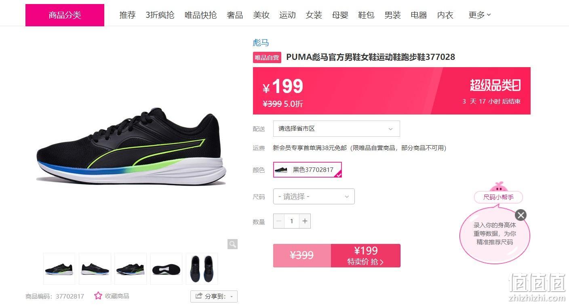Decrease quantity with minus button
Image resolution: width=569 pixels, height=305 pixels.
[x=279, y=221]
